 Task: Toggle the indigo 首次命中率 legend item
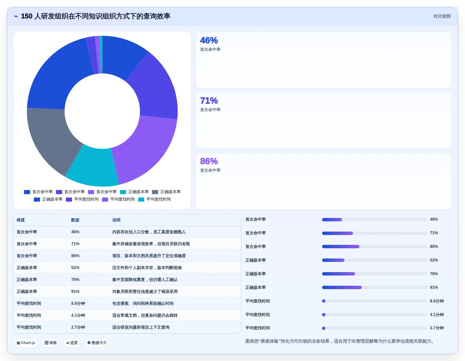pos(70,192)
